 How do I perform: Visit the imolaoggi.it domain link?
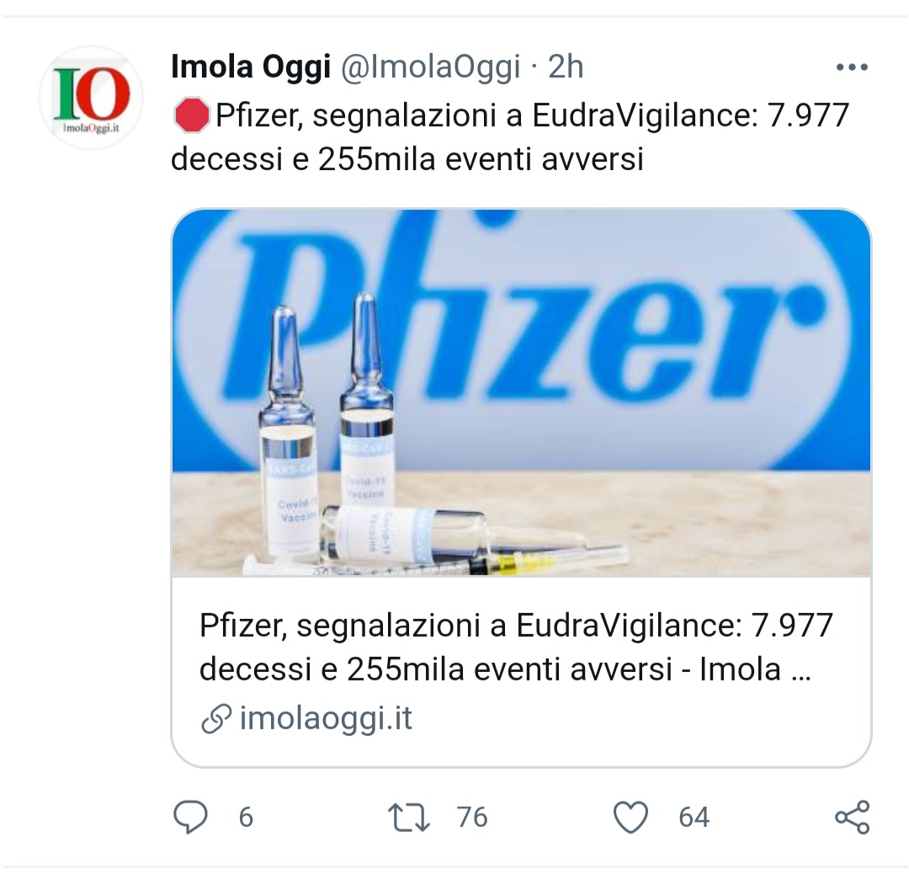pyautogui.click(x=326, y=719)
